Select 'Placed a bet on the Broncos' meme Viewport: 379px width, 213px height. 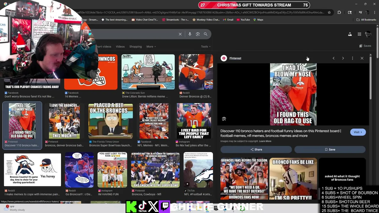(x=110, y=121)
